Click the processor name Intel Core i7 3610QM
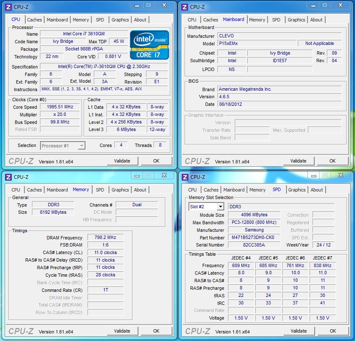355x341 pixels. click(x=84, y=34)
